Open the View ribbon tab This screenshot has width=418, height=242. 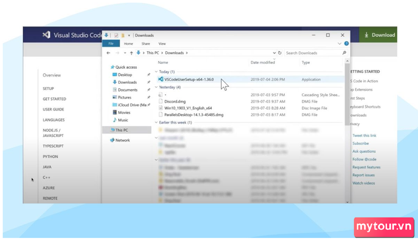[x=162, y=44]
